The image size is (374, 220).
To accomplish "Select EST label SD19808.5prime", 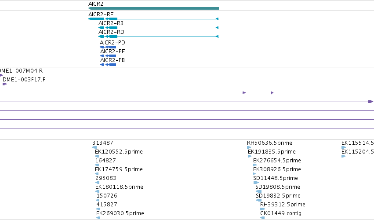I will [278, 187].
